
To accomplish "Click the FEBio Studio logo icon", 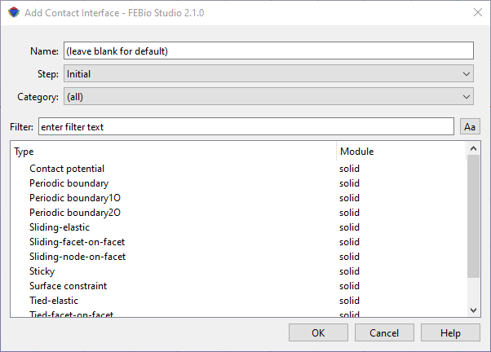I will (x=14, y=12).
